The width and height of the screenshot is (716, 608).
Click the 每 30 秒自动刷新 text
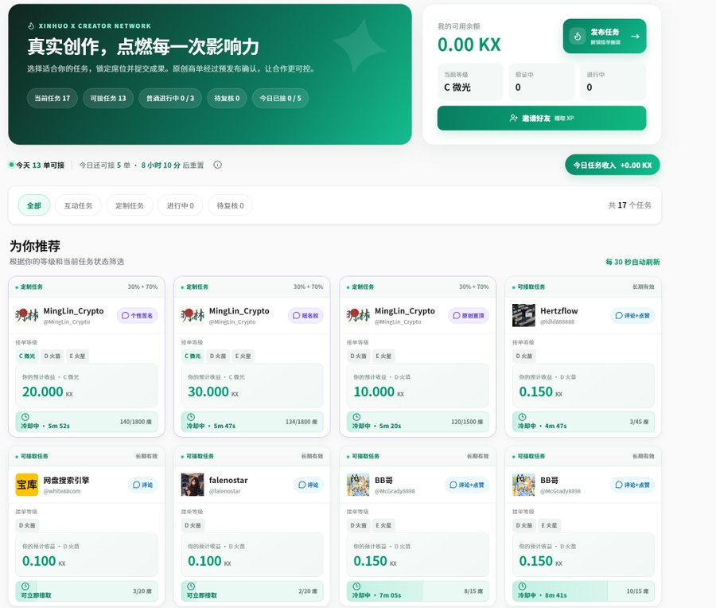[632, 262]
